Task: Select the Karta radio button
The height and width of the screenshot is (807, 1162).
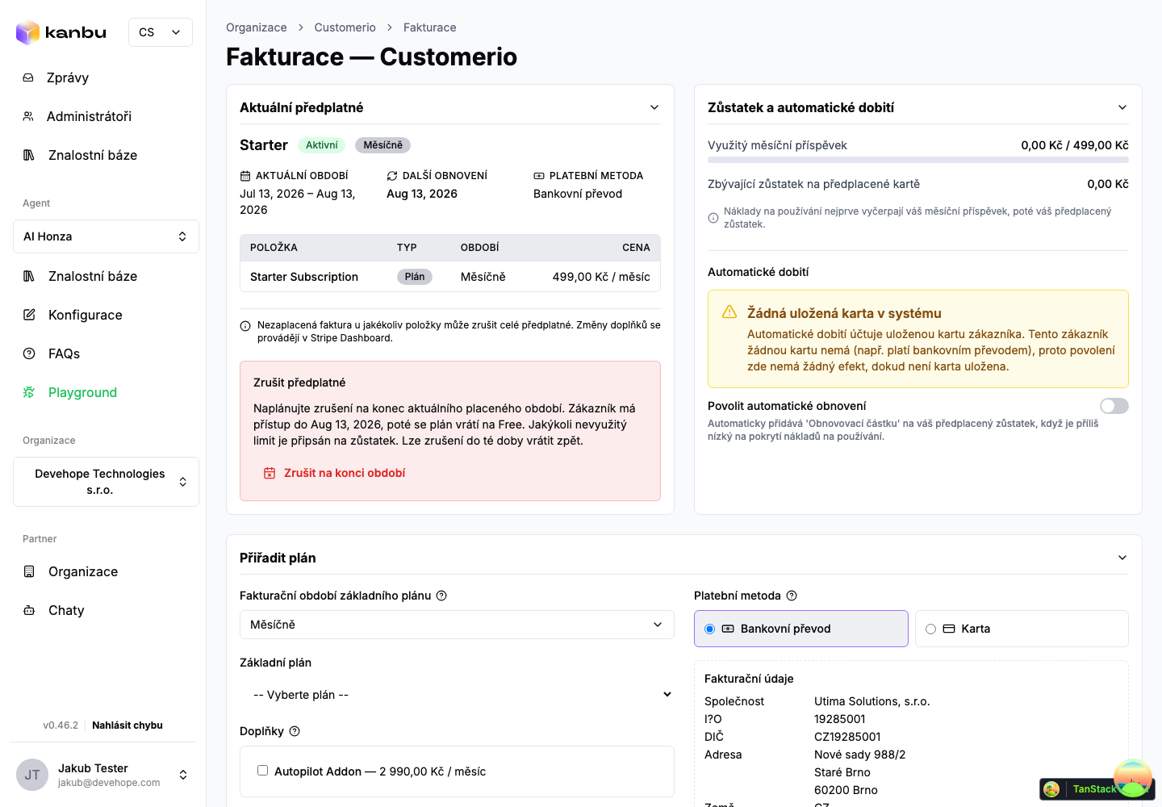Action: point(931,629)
